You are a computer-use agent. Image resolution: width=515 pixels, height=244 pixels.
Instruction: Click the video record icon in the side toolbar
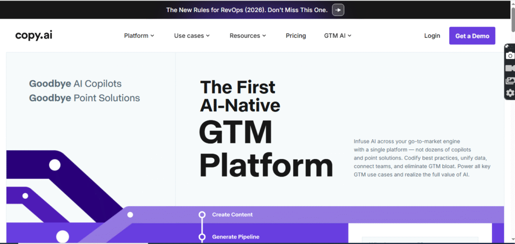pyautogui.click(x=510, y=68)
